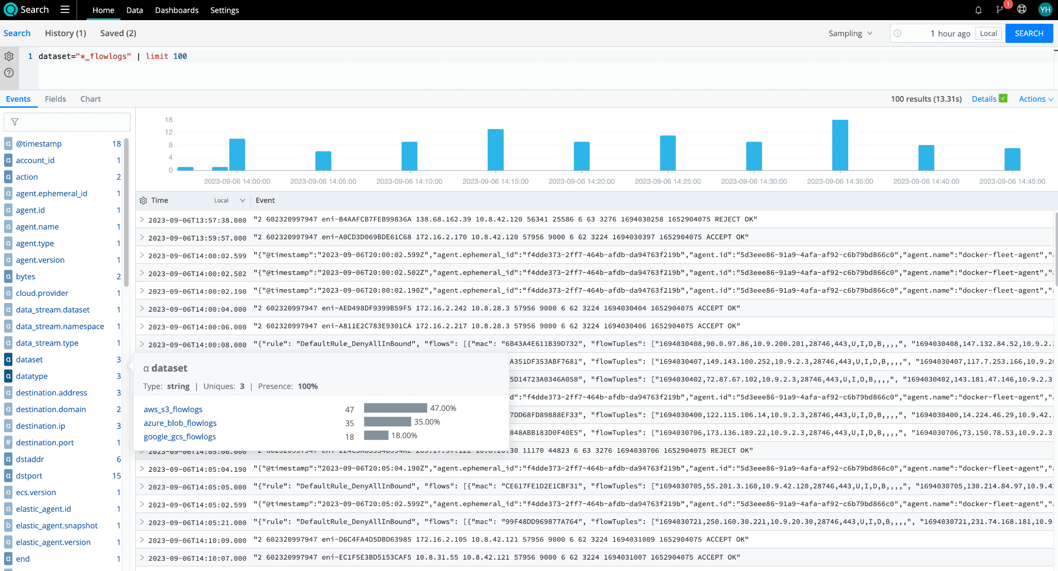The image size is (1058, 571).
Task: Click the help lifebuoy icon in header
Action: coord(1022,9)
